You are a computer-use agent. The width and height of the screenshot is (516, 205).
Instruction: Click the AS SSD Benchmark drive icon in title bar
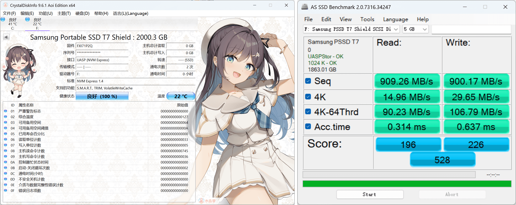pyautogui.click(x=305, y=7)
